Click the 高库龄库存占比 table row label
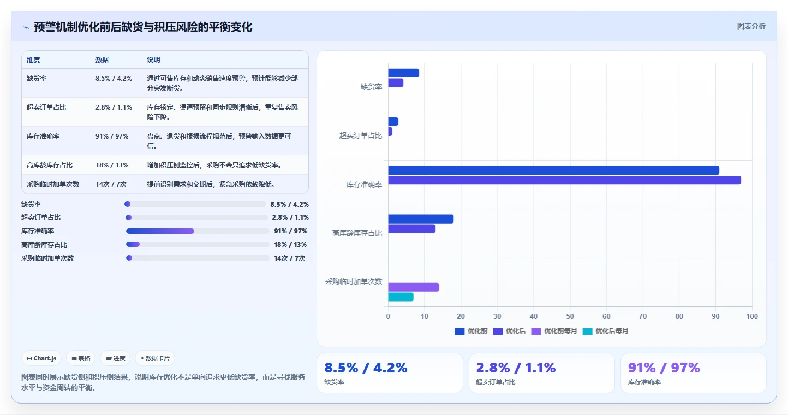The width and height of the screenshot is (788, 415). click(50, 165)
